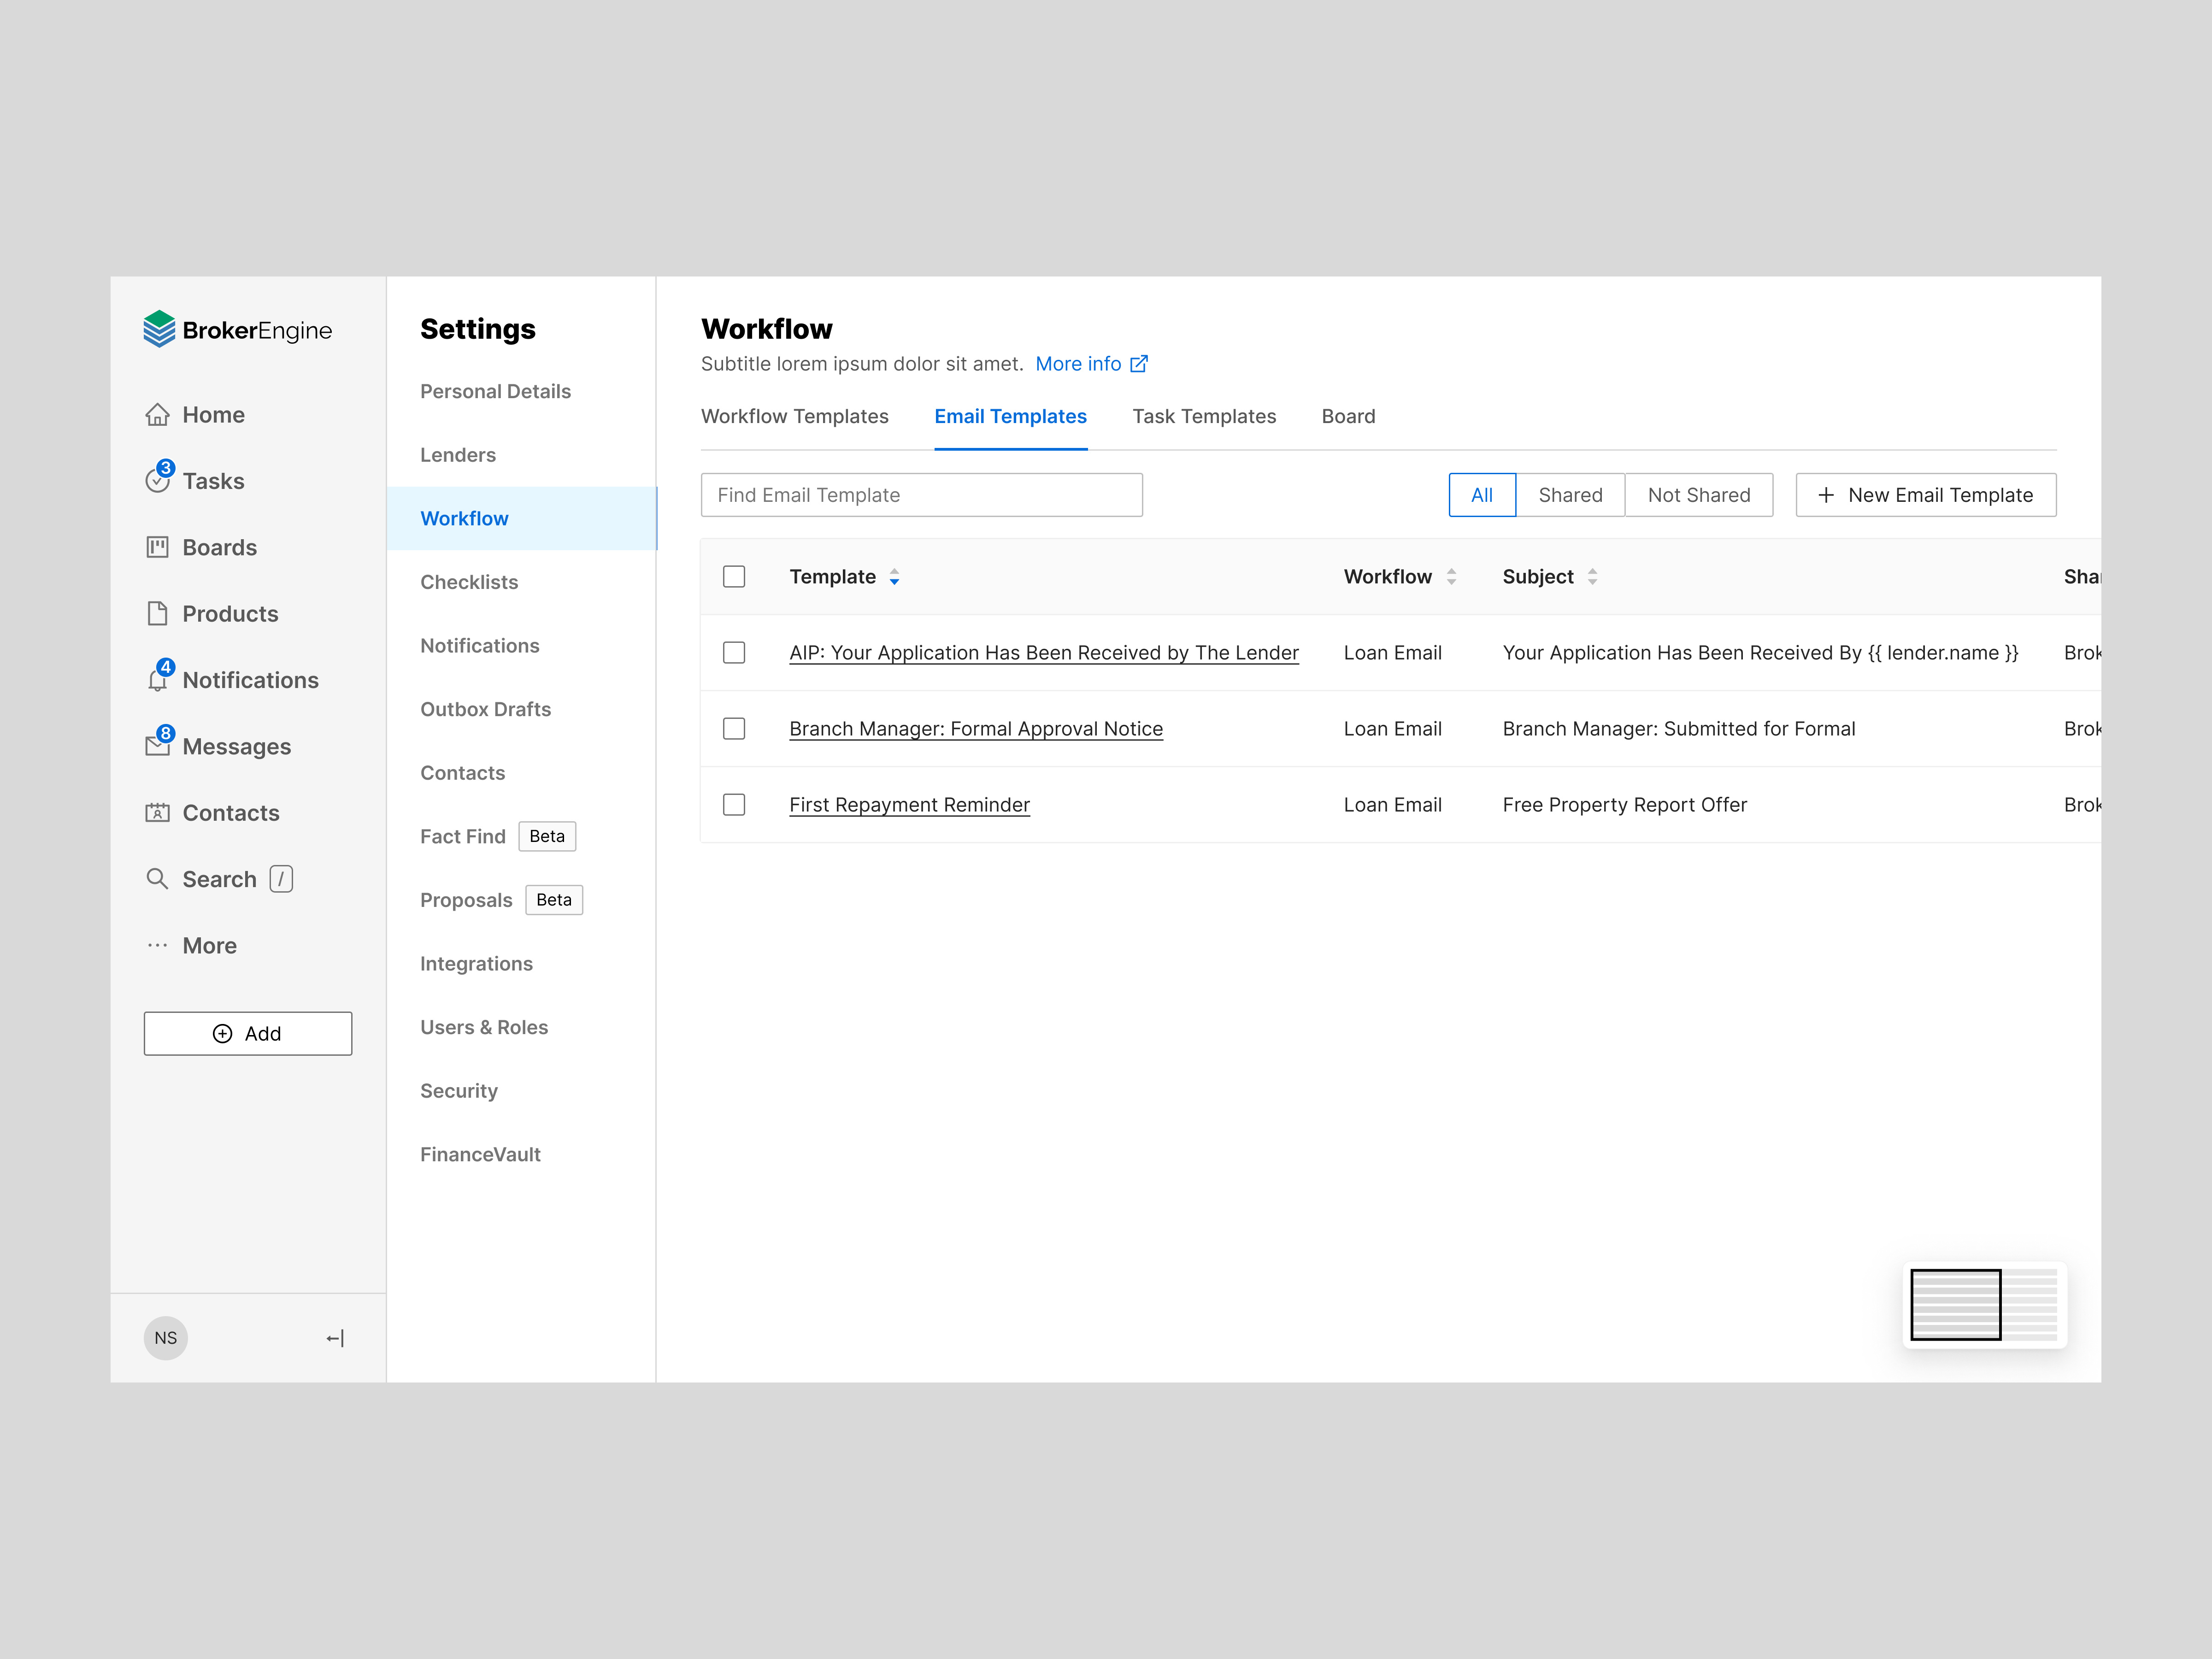
Task: Click the Products document icon
Action: point(157,613)
